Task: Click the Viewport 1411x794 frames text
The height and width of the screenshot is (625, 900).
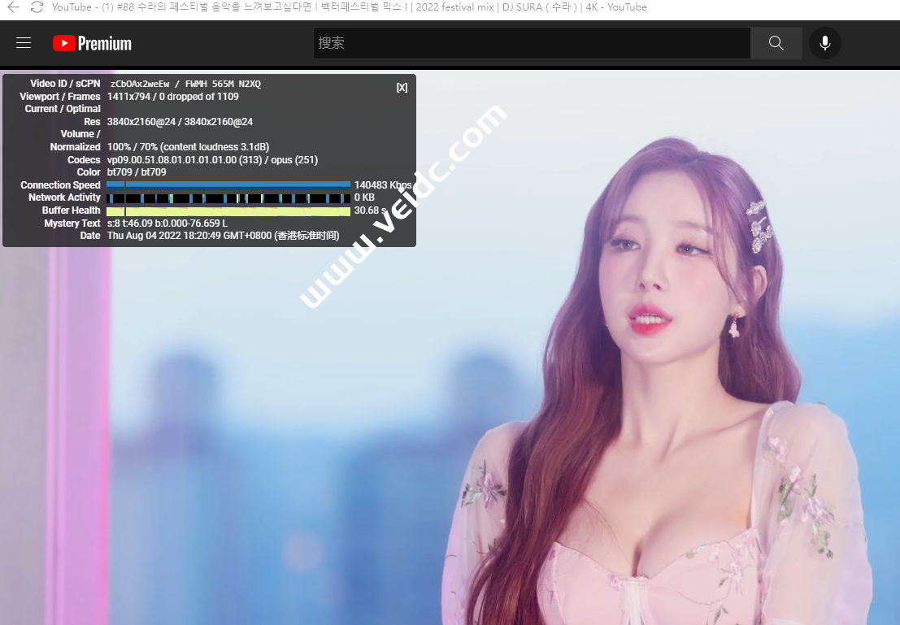Action: pyautogui.click(x=173, y=97)
